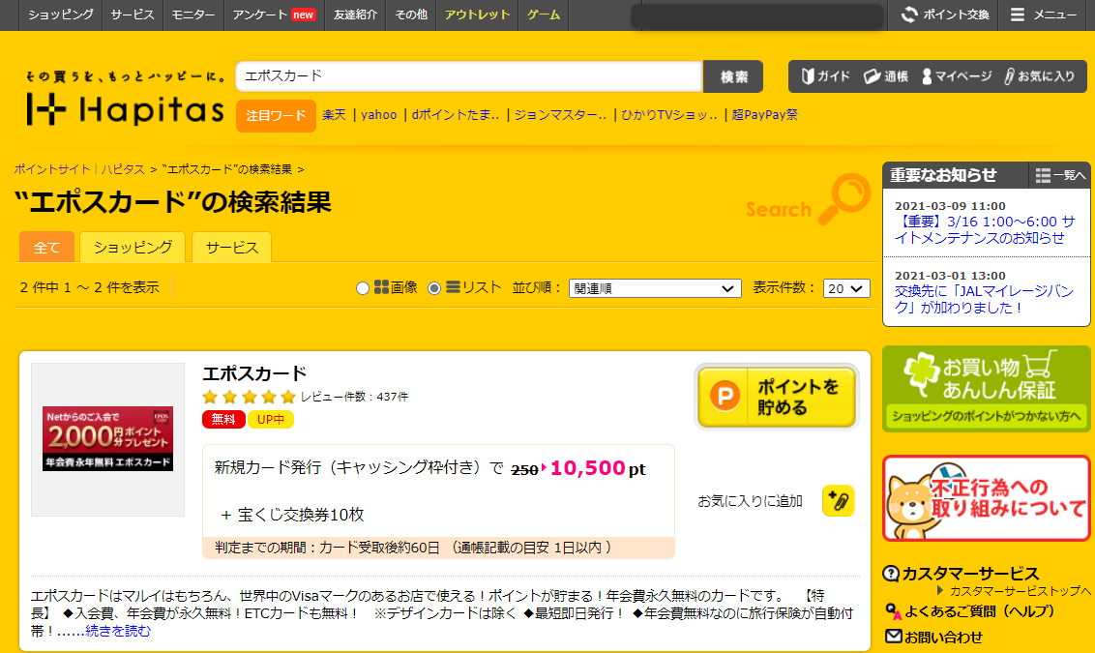Click the 注目ワード label
This screenshot has height=653, width=1095.
[x=276, y=115]
